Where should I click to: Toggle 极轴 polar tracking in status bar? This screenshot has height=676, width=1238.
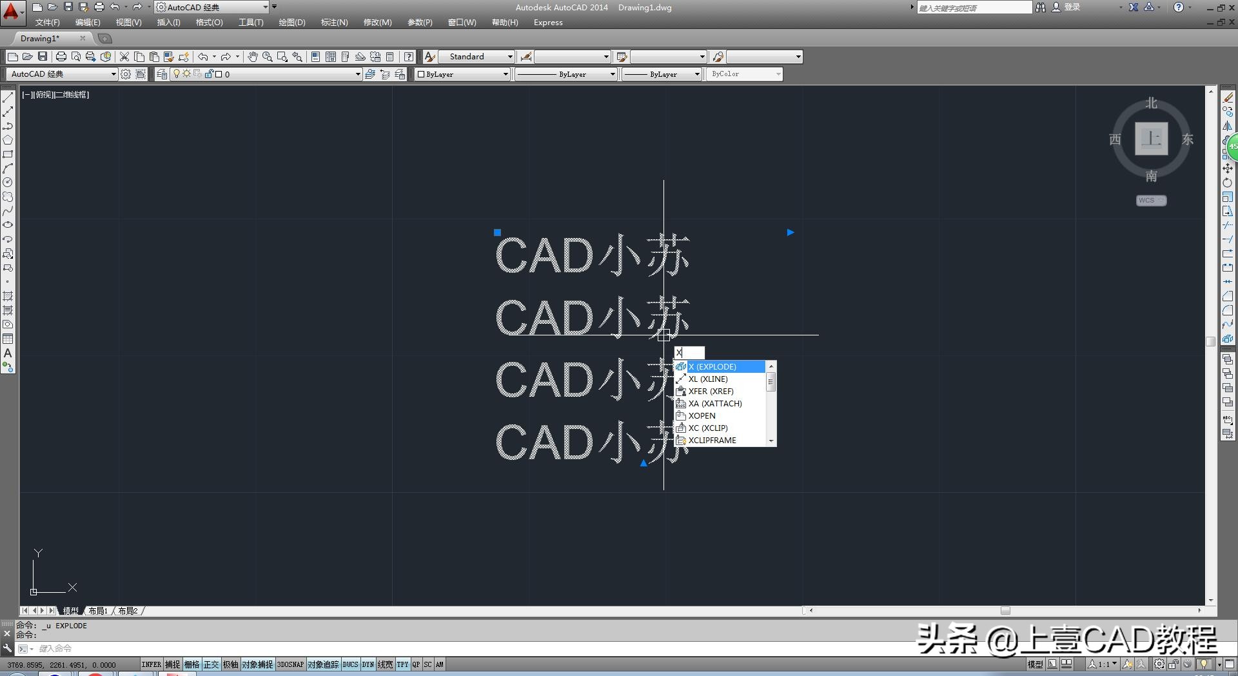[231, 664]
